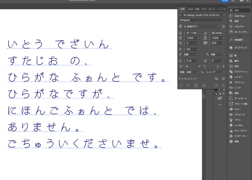Open the OpenType panel in the dock
This screenshot has width=252, height=180.
(239, 16)
